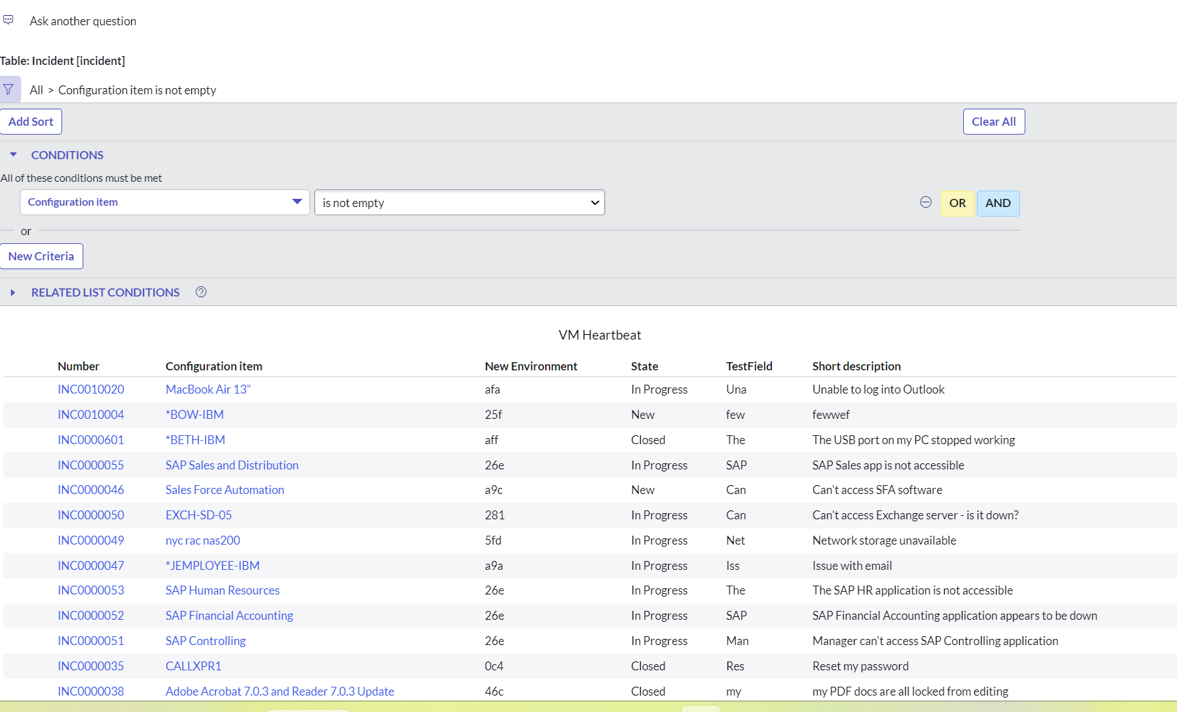Image resolution: width=1177 pixels, height=712 pixels.
Task: Click the filter funnel icon
Action: coord(9,89)
